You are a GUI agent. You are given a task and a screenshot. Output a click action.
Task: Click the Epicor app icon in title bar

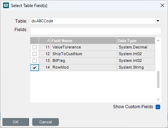pyautogui.click(x=6, y=5)
